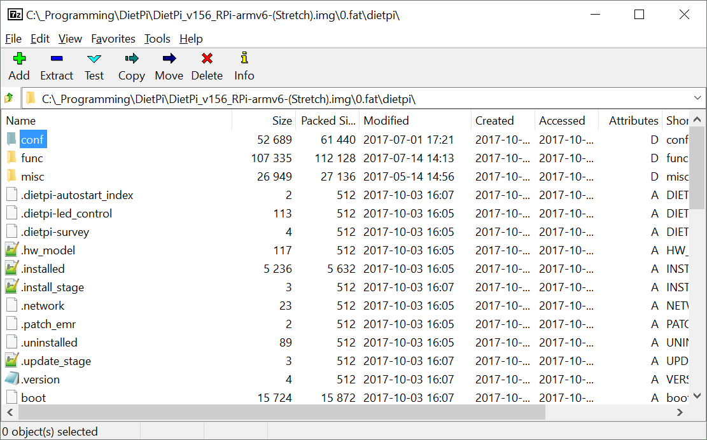Click the 107 335 size value
Viewport: 707px width, 440px height.
pos(272,158)
